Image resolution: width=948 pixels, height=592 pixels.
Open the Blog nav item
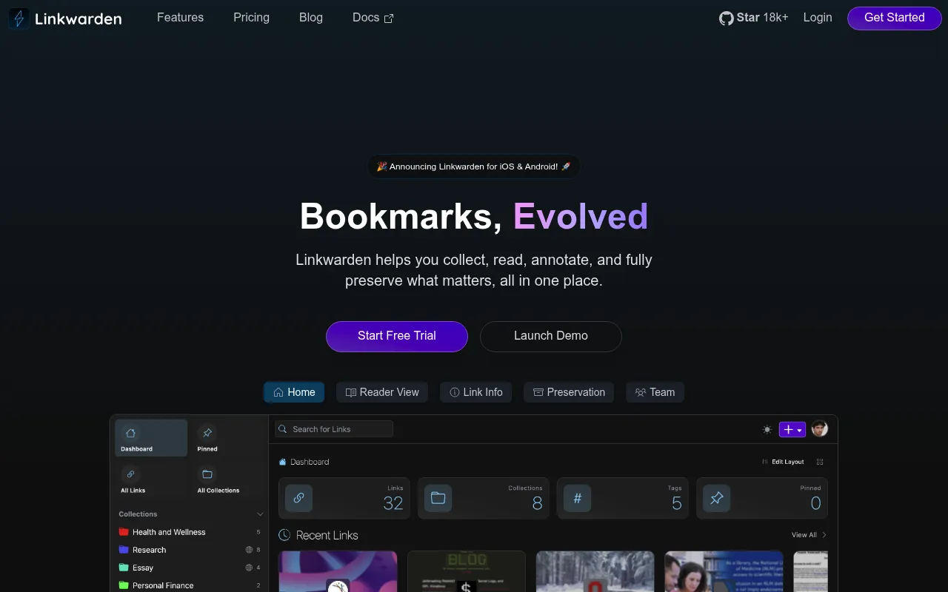pos(311,18)
